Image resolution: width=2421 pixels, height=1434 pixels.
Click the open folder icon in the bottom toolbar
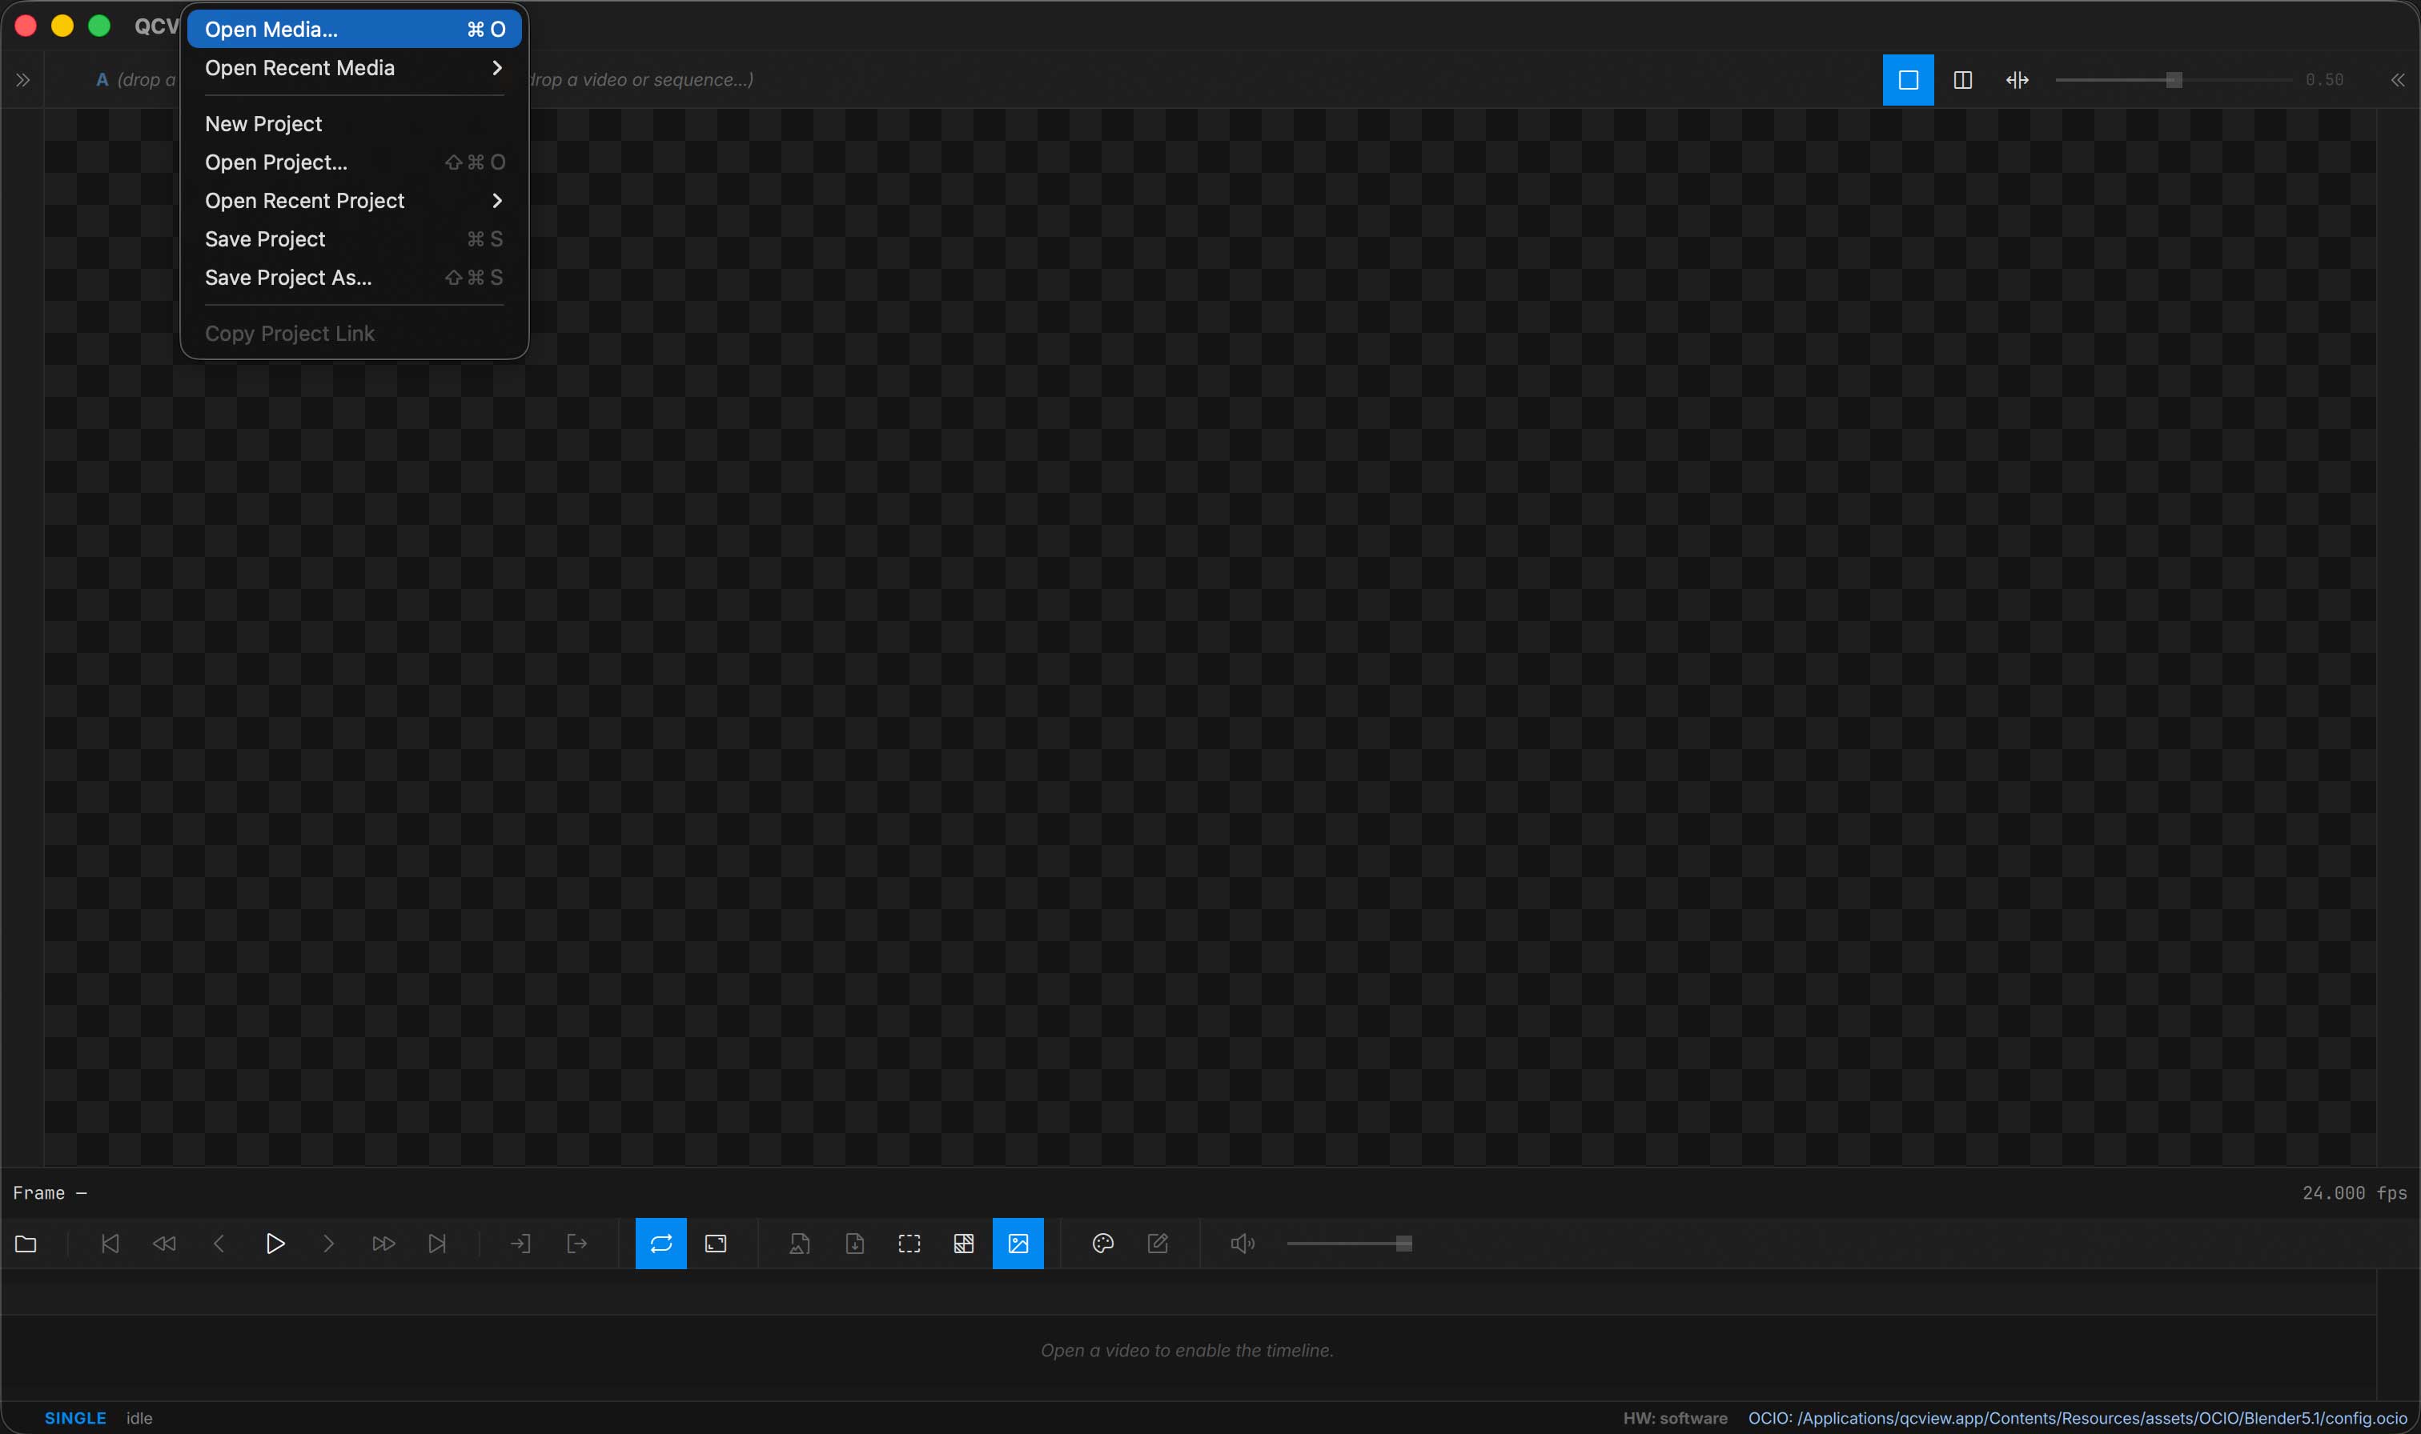tap(26, 1244)
